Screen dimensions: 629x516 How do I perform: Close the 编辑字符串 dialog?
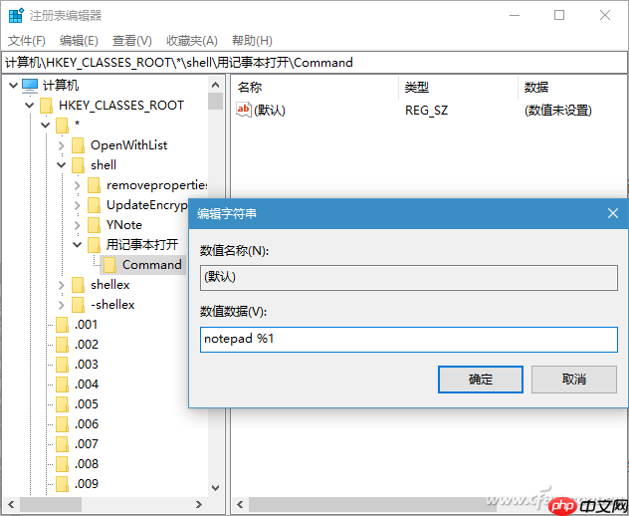coord(612,213)
